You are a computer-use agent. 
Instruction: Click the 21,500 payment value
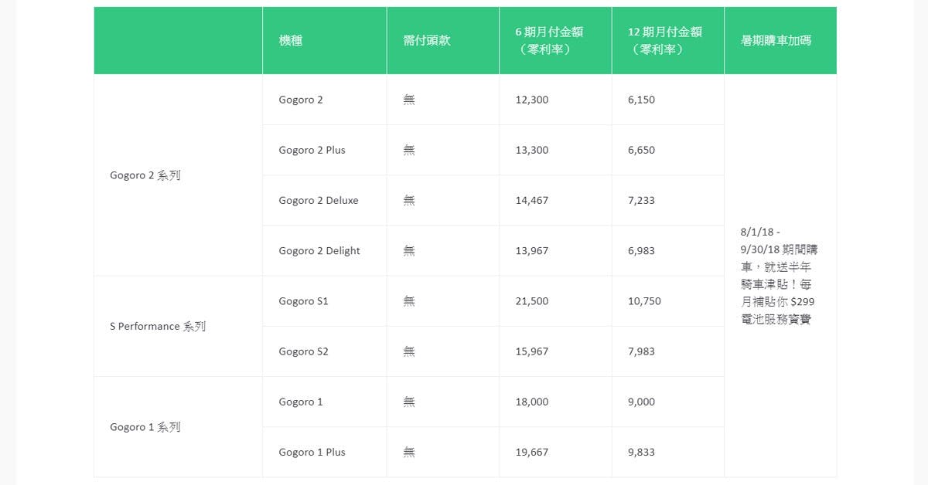[531, 300]
